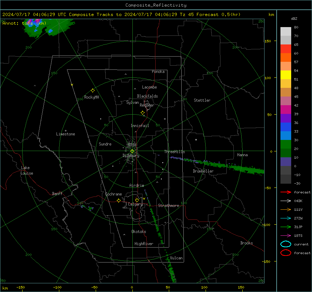
Task: Click the Airdrie city label
Action: pyautogui.click(x=137, y=185)
